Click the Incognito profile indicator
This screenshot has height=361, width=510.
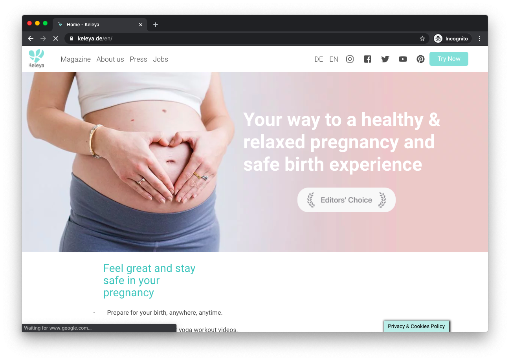coord(452,38)
